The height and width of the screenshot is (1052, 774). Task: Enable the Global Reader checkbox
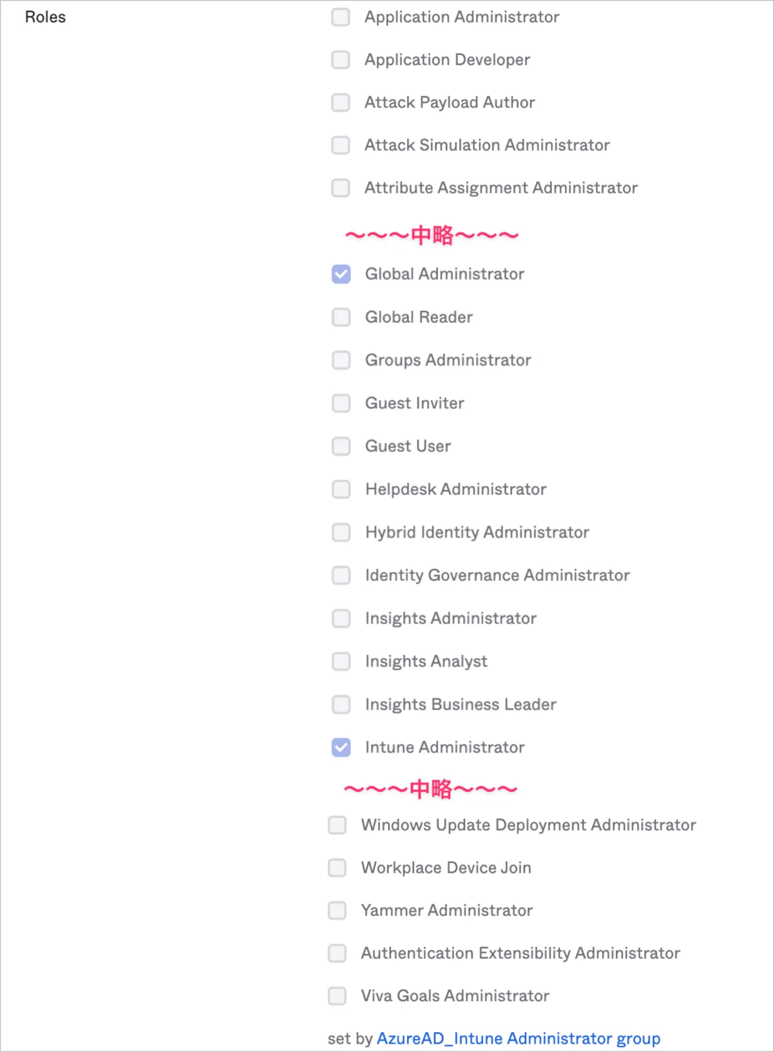(x=341, y=317)
